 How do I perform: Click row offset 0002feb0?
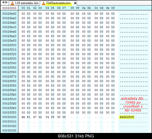tap(9, 23)
